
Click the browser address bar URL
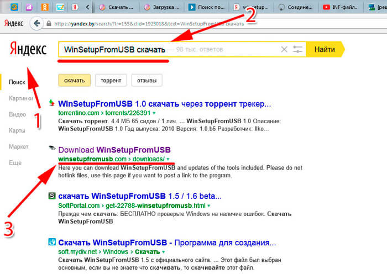[x=149, y=24]
